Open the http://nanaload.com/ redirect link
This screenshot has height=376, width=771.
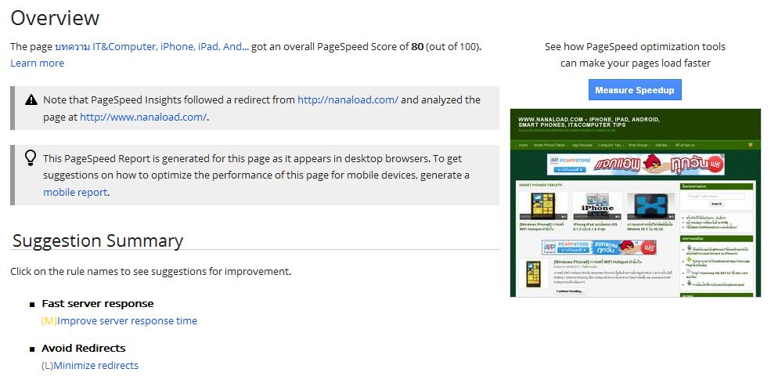(x=348, y=100)
